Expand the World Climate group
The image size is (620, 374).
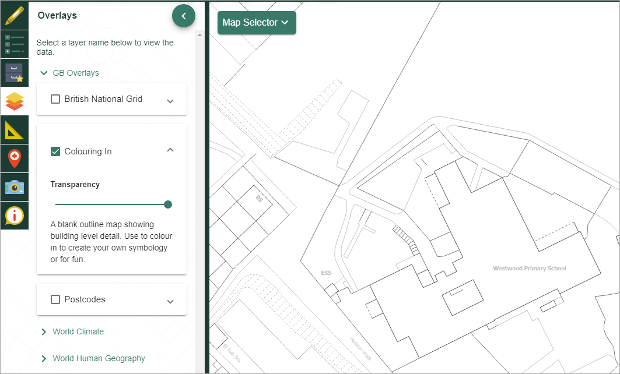tap(44, 331)
